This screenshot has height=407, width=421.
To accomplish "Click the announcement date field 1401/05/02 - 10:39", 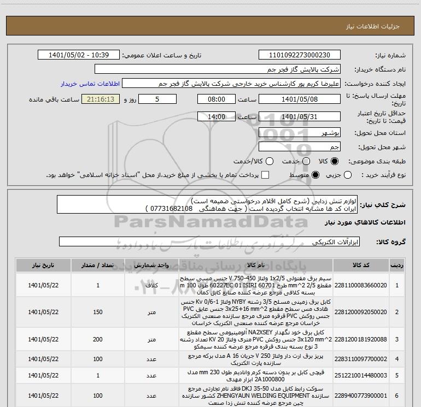I will 79,55.
